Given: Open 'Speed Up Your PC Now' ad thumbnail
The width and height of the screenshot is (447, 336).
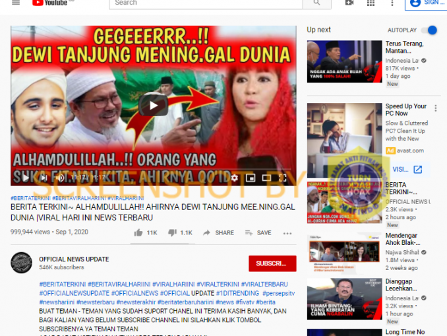Looking at the screenshot, I should (x=344, y=141).
